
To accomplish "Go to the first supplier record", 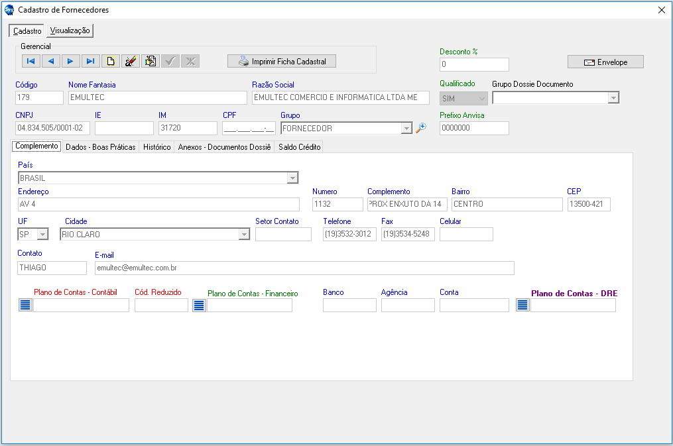I will point(31,61).
